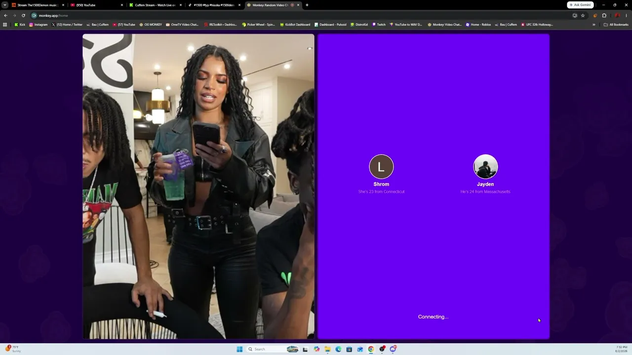Click the Connecting... status text

433,317
